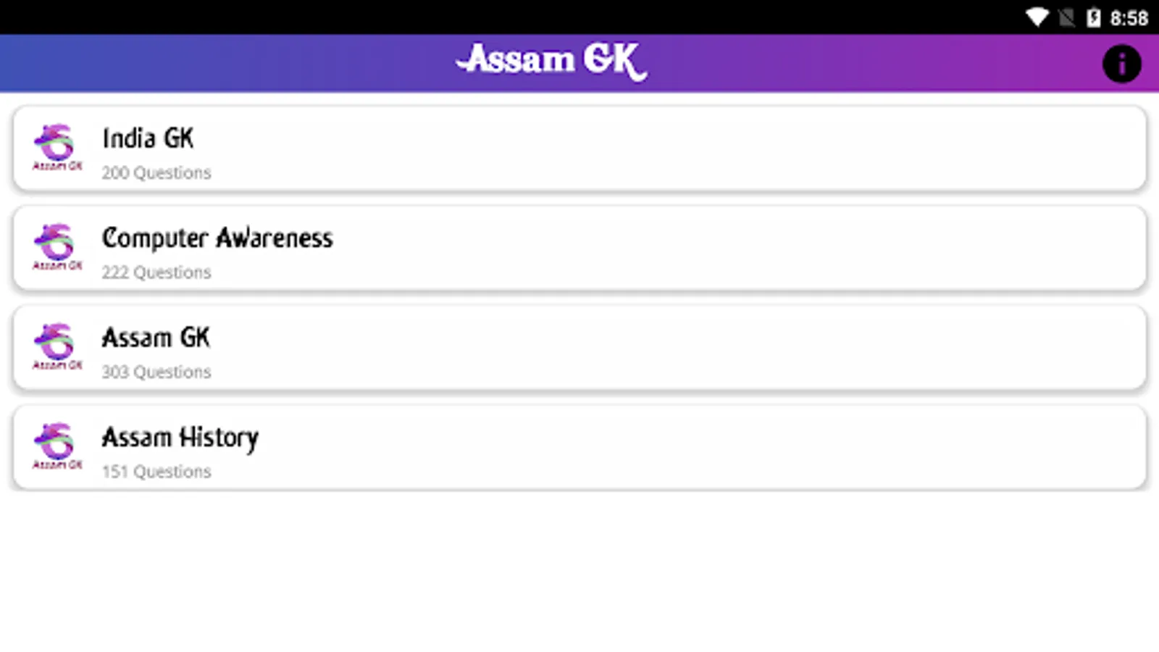Viewport: 1159px width, 652px height.
Task: Click empty white area below Assam History
Action: tap(579, 572)
